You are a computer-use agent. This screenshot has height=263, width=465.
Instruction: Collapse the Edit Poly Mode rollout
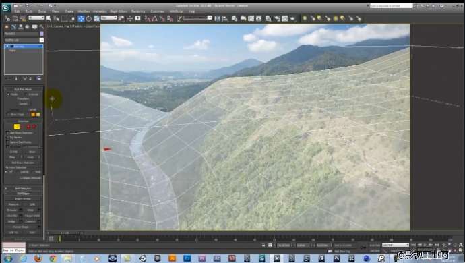[23, 89]
